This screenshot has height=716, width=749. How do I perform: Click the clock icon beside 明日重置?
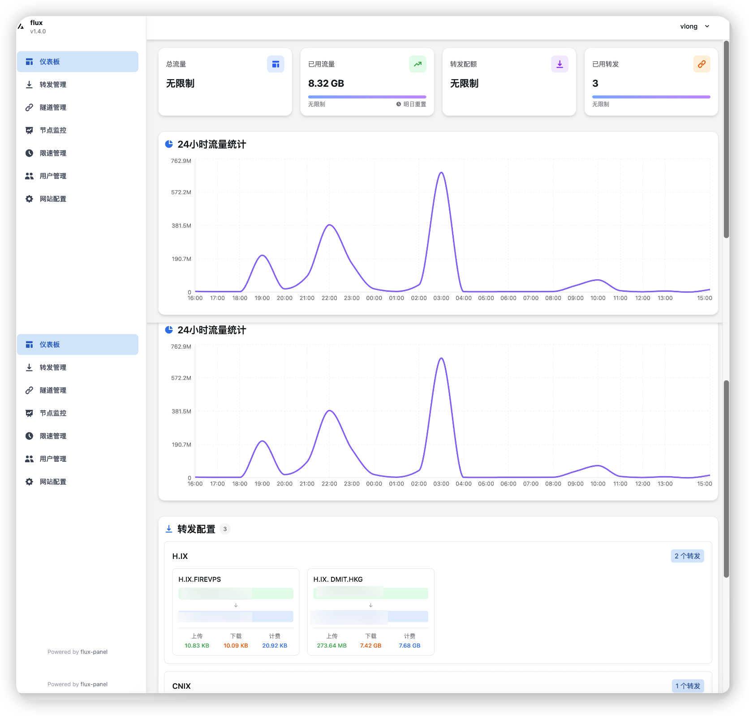click(x=399, y=104)
